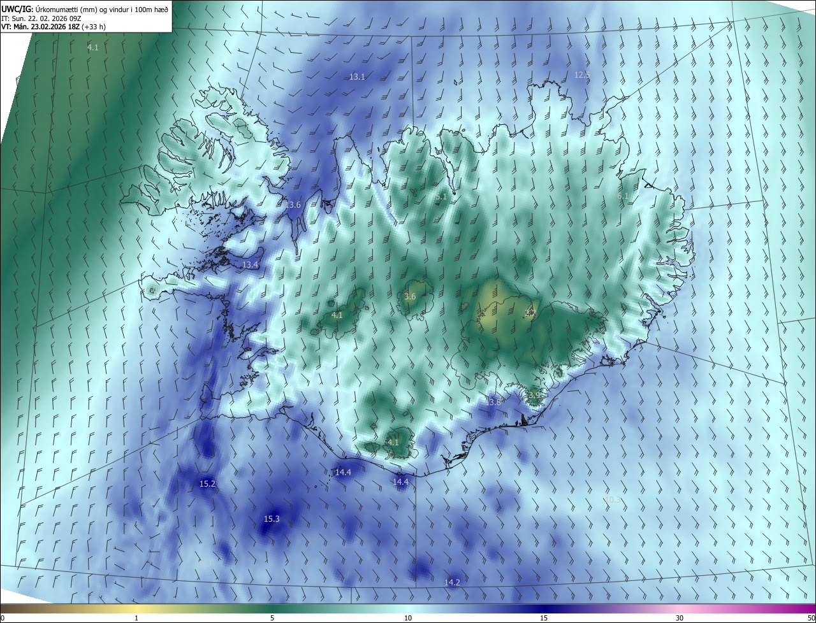Pick the 3.6 value on the glacier
The width and height of the screenshot is (816, 623).
tap(410, 297)
